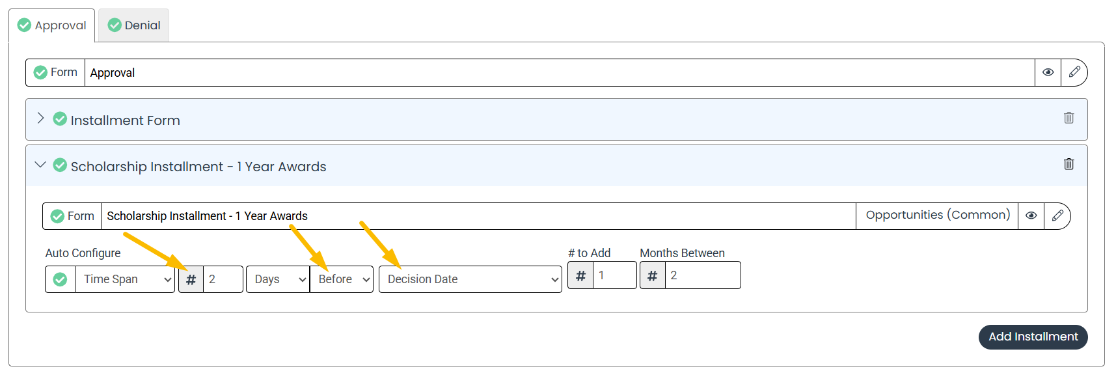Click the Scholarship Installment form name field
Screen dimensions: 1116x373
tap(478, 216)
